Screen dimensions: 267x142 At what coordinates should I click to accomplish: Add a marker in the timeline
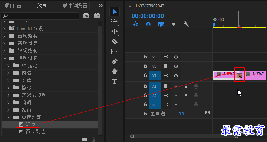pyautogui.click(x=174, y=24)
